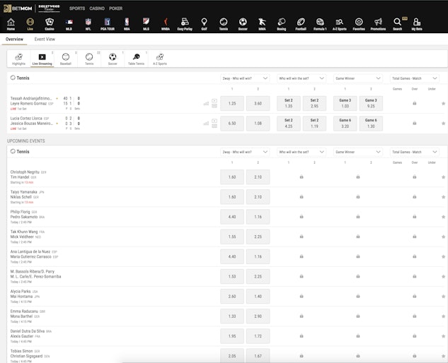Open the Promotions megaphone icon
Image resolution: width=448 pixels, height=363 pixels.
coord(378,24)
